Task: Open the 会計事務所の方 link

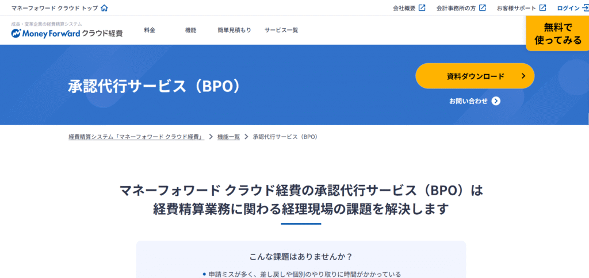Action: pyautogui.click(x=456, y=8)
